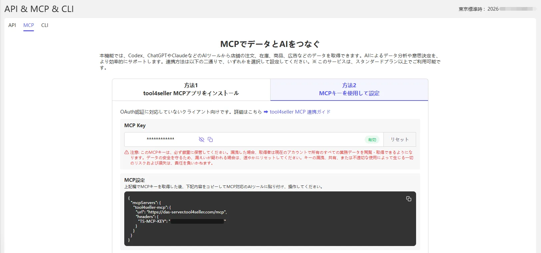Screen dimensions: 541x253
Task: Open the CLI tab
Action: (45, 25)
